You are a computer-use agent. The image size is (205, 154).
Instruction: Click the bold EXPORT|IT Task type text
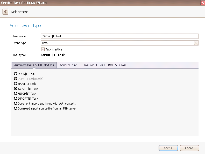pos(53,55)
